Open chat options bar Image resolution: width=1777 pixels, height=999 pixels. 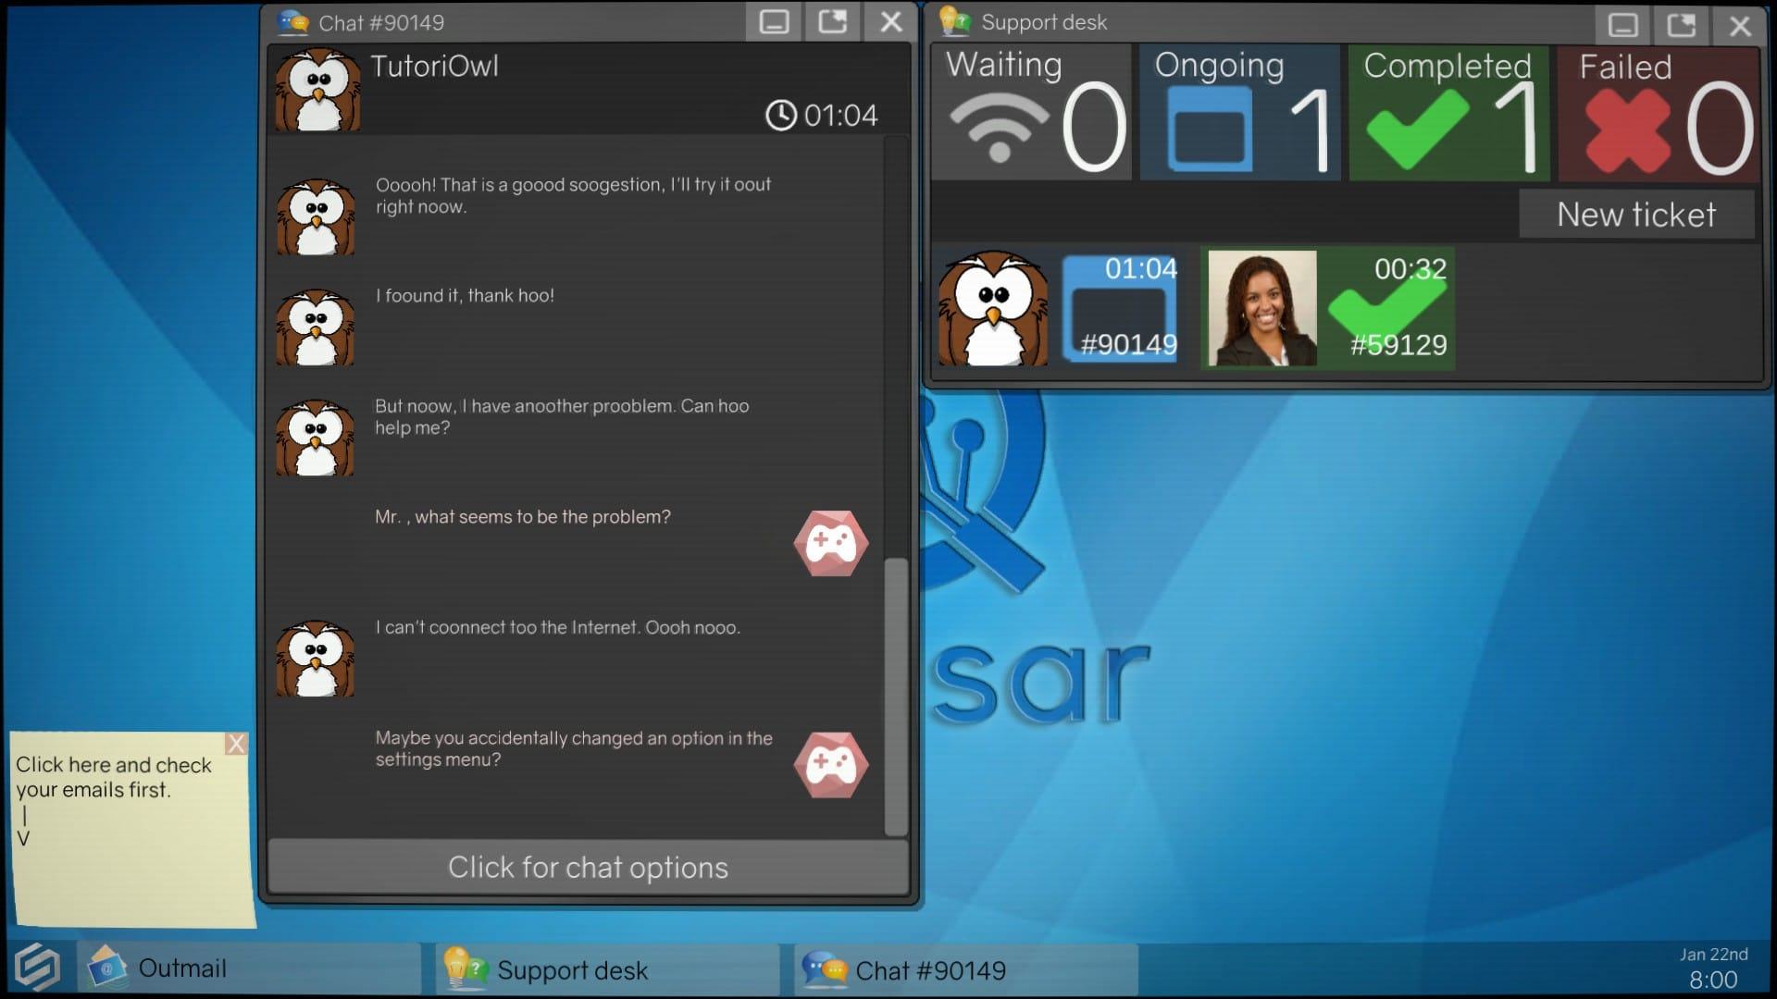(x=588, y=867)
